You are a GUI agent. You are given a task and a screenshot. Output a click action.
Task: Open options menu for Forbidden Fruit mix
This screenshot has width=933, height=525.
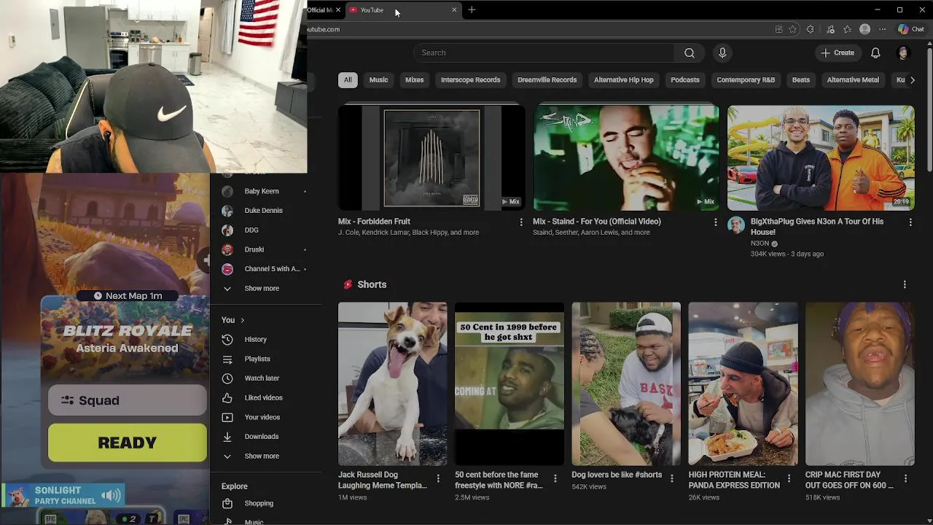(520, 222)
